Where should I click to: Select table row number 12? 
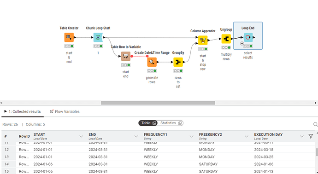pyautogui.click(x=6, y=150)
